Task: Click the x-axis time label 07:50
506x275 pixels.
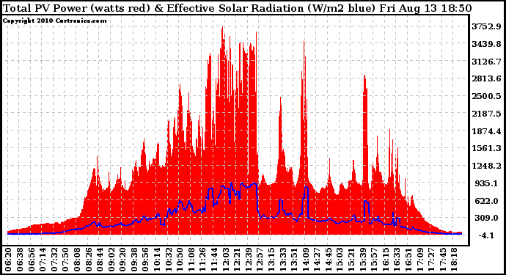Action: (x=65, y=260)
